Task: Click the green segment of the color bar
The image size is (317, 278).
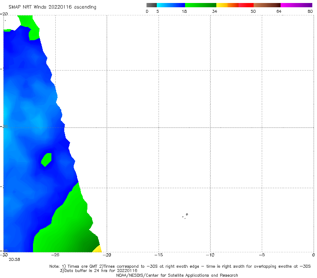Action: [200, 5]
